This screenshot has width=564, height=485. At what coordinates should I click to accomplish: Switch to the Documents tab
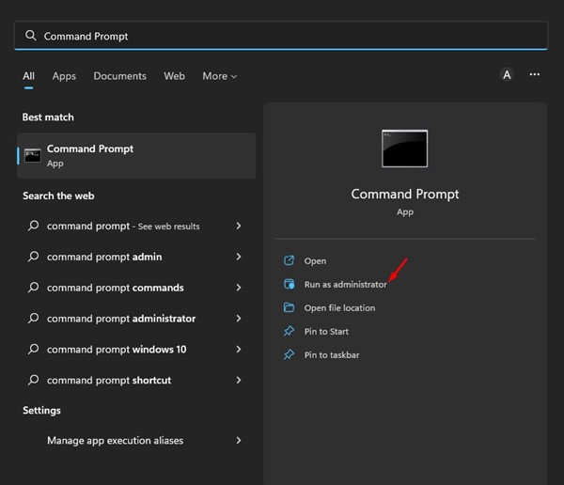[x=119, y=76]
